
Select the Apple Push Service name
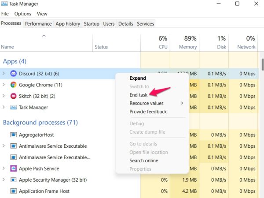pyautogui.click(x=39, y=168)
